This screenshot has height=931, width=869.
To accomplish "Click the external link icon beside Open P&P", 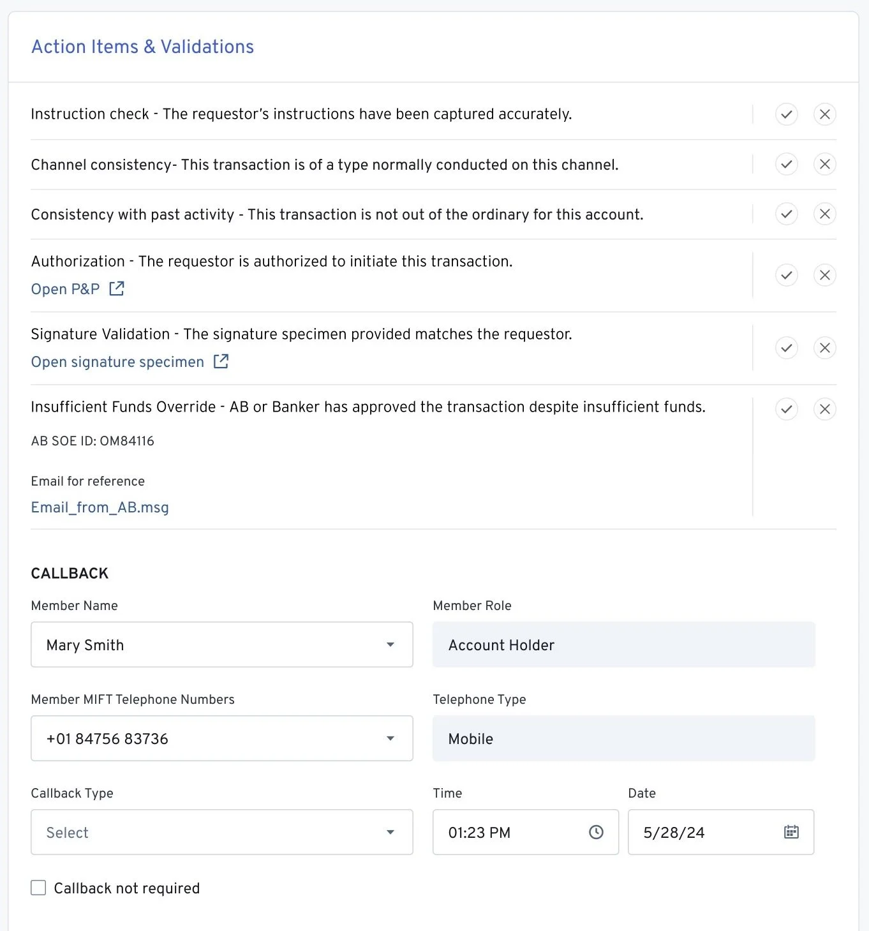I will tap(117, 288).
